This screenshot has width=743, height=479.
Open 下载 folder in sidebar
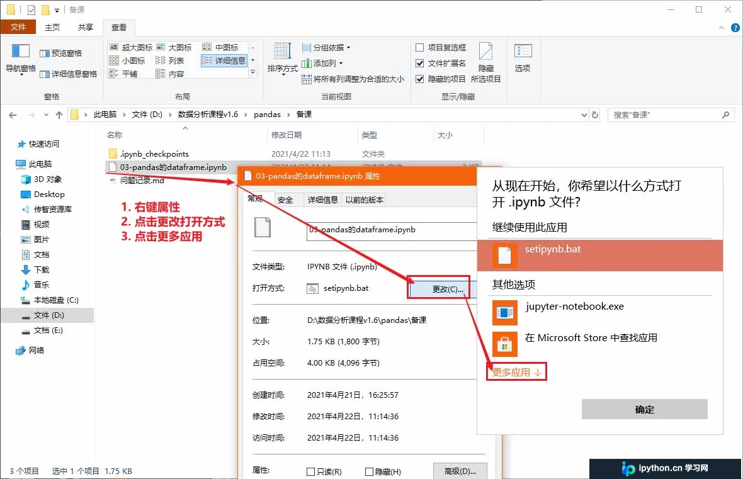pos(35,269)
